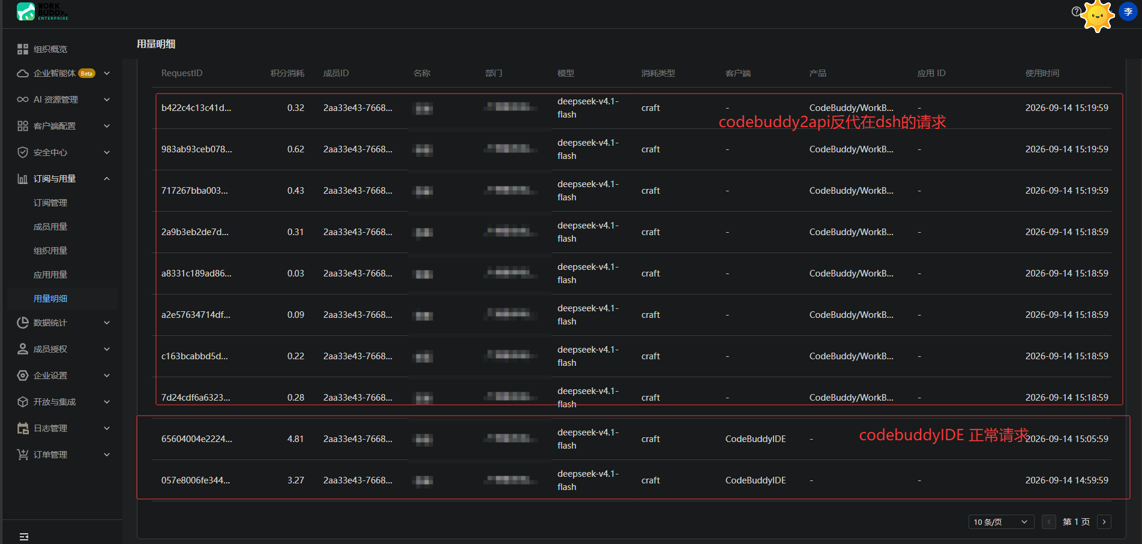The height and width of the screenshot is (544, 1142).
Task: Expand the 数据统计 chevron
Action: [x=107, y=323]
